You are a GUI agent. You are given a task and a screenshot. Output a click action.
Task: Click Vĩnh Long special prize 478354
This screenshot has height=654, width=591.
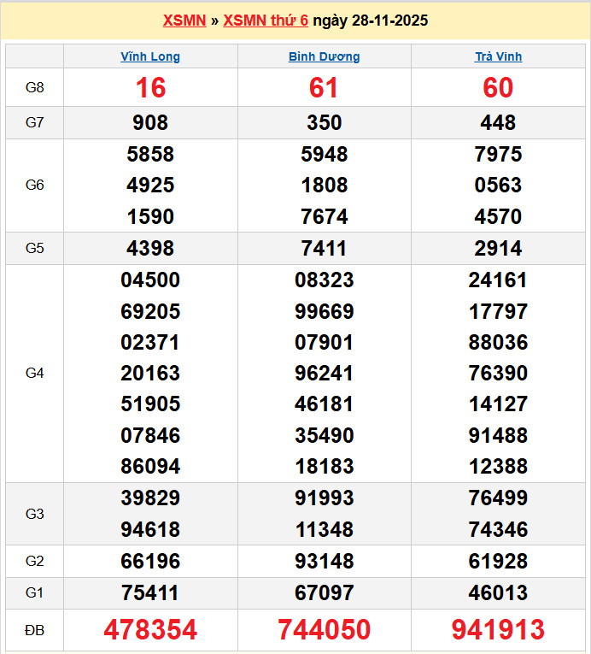[150, 630]
